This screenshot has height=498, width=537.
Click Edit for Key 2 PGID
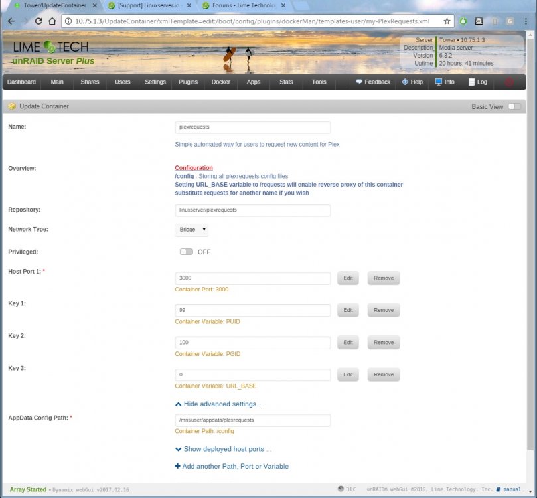(x=348, y=343)
